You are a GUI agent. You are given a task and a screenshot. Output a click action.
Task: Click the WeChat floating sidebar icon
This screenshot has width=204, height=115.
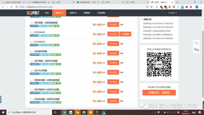[x=196, y=50]
